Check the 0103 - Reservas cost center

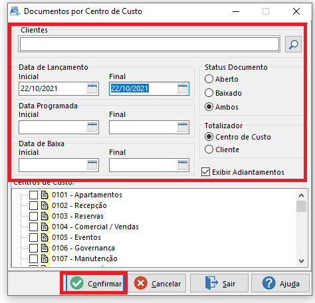(x=33, y=216)
